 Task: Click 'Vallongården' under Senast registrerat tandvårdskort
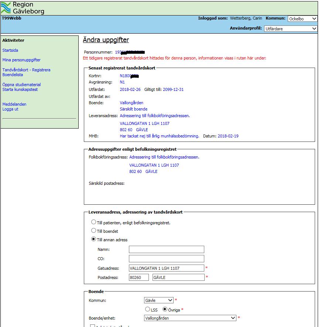[132, 103]
